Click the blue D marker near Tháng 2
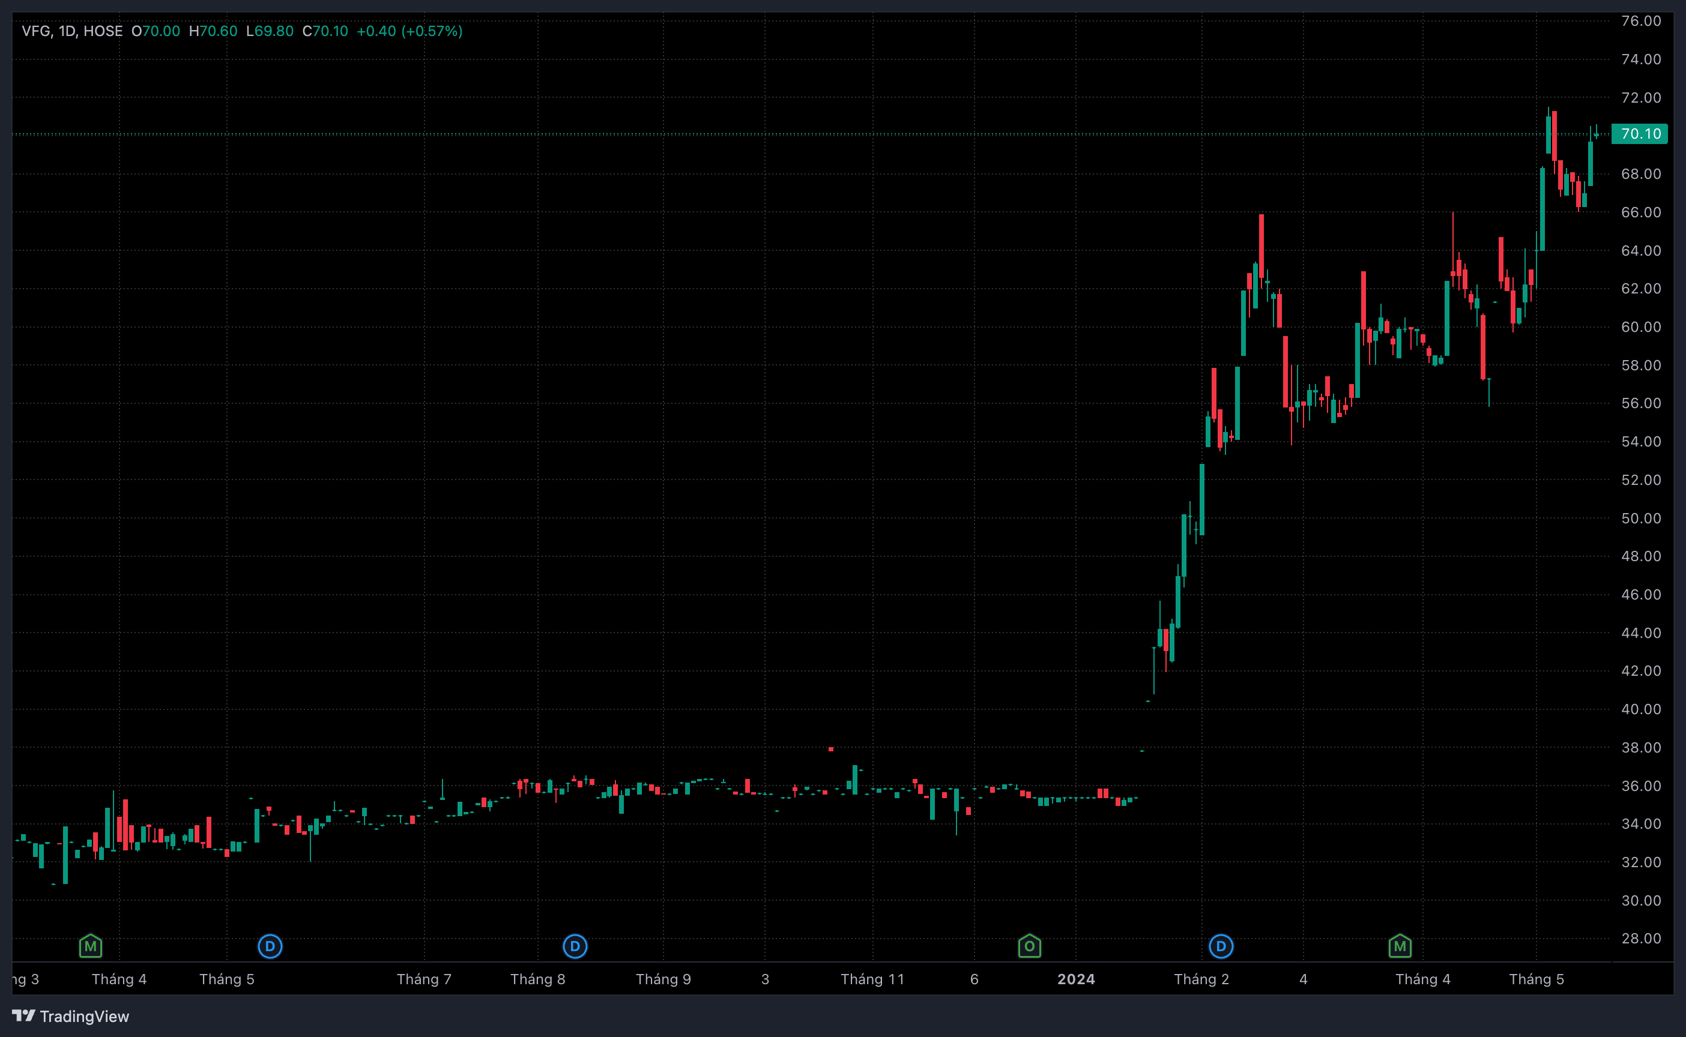The width and height of the screenshot is (1686, 1037). coord(1221,946)
